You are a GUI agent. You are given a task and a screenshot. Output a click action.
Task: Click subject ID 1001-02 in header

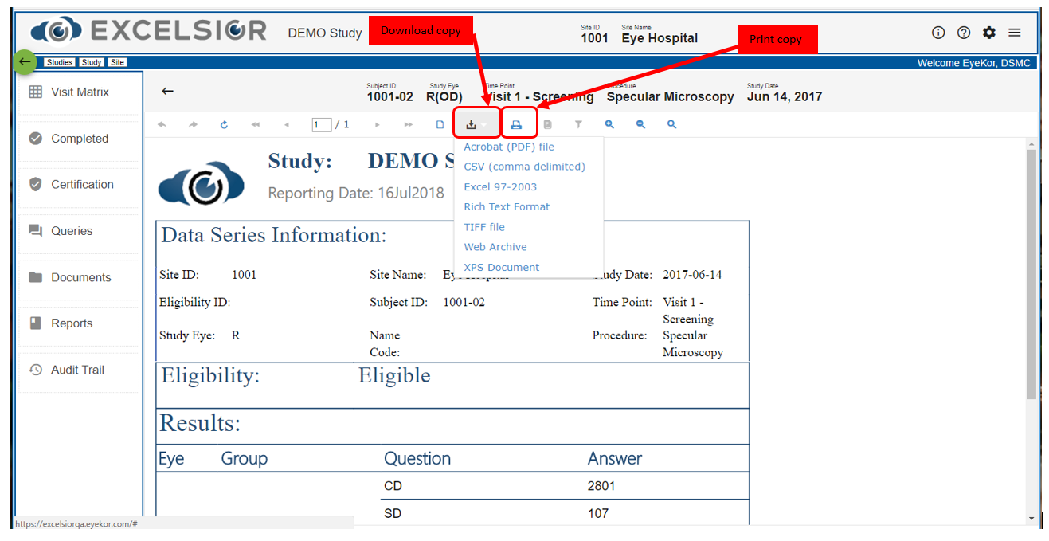(x=389, y=96)
